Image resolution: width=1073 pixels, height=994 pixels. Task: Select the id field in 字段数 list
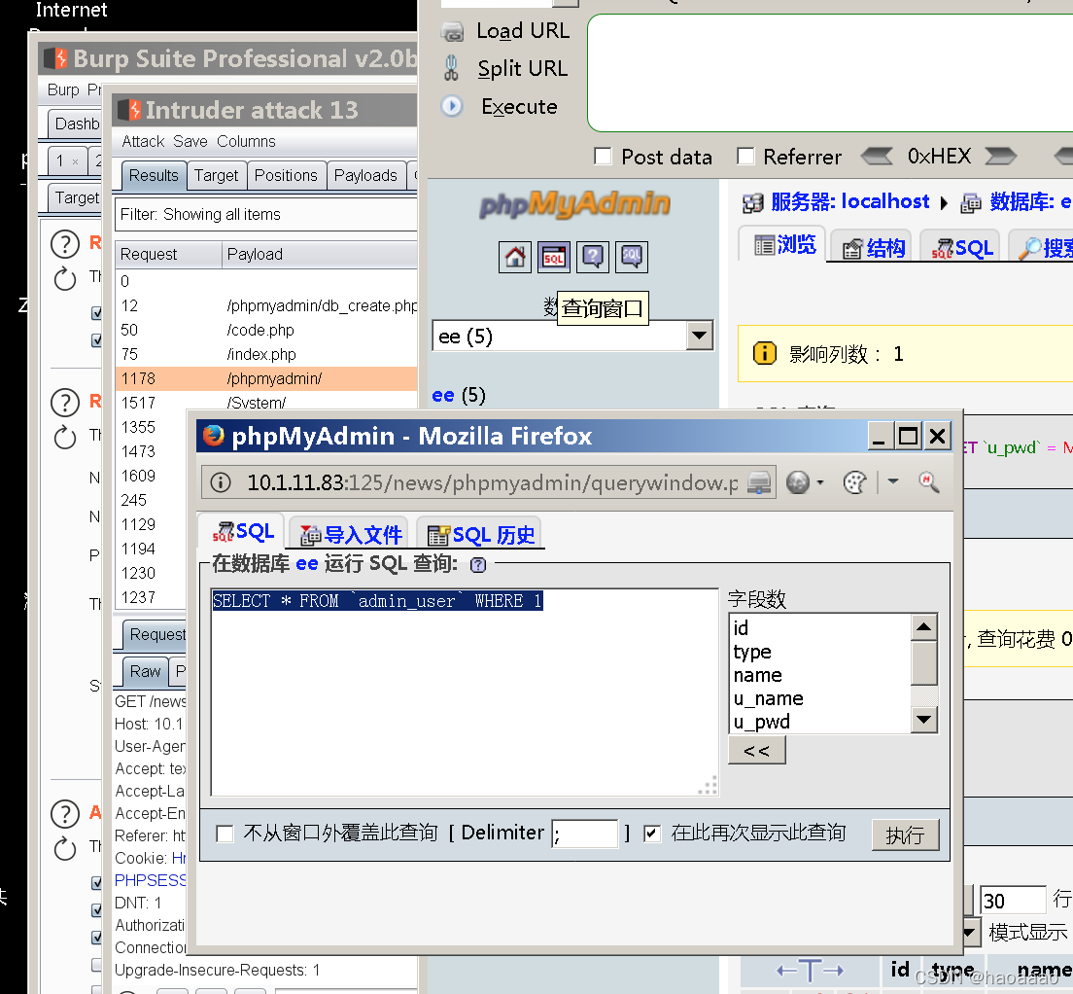click(x=819, y=627)
